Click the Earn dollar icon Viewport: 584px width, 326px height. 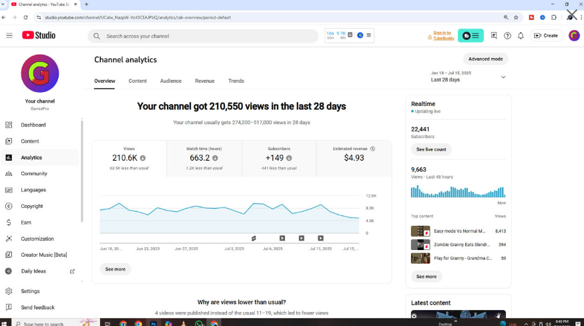(9, 223)
